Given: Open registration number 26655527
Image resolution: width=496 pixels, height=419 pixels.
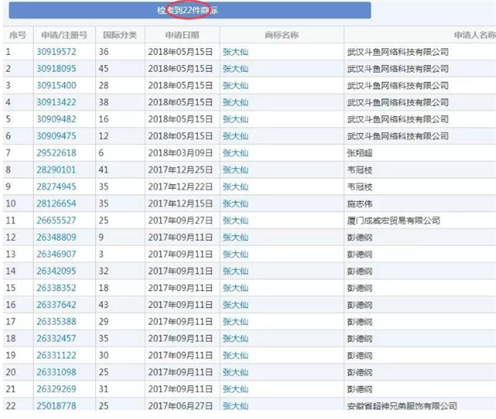Looking at the screenshot, I should 57,221.
